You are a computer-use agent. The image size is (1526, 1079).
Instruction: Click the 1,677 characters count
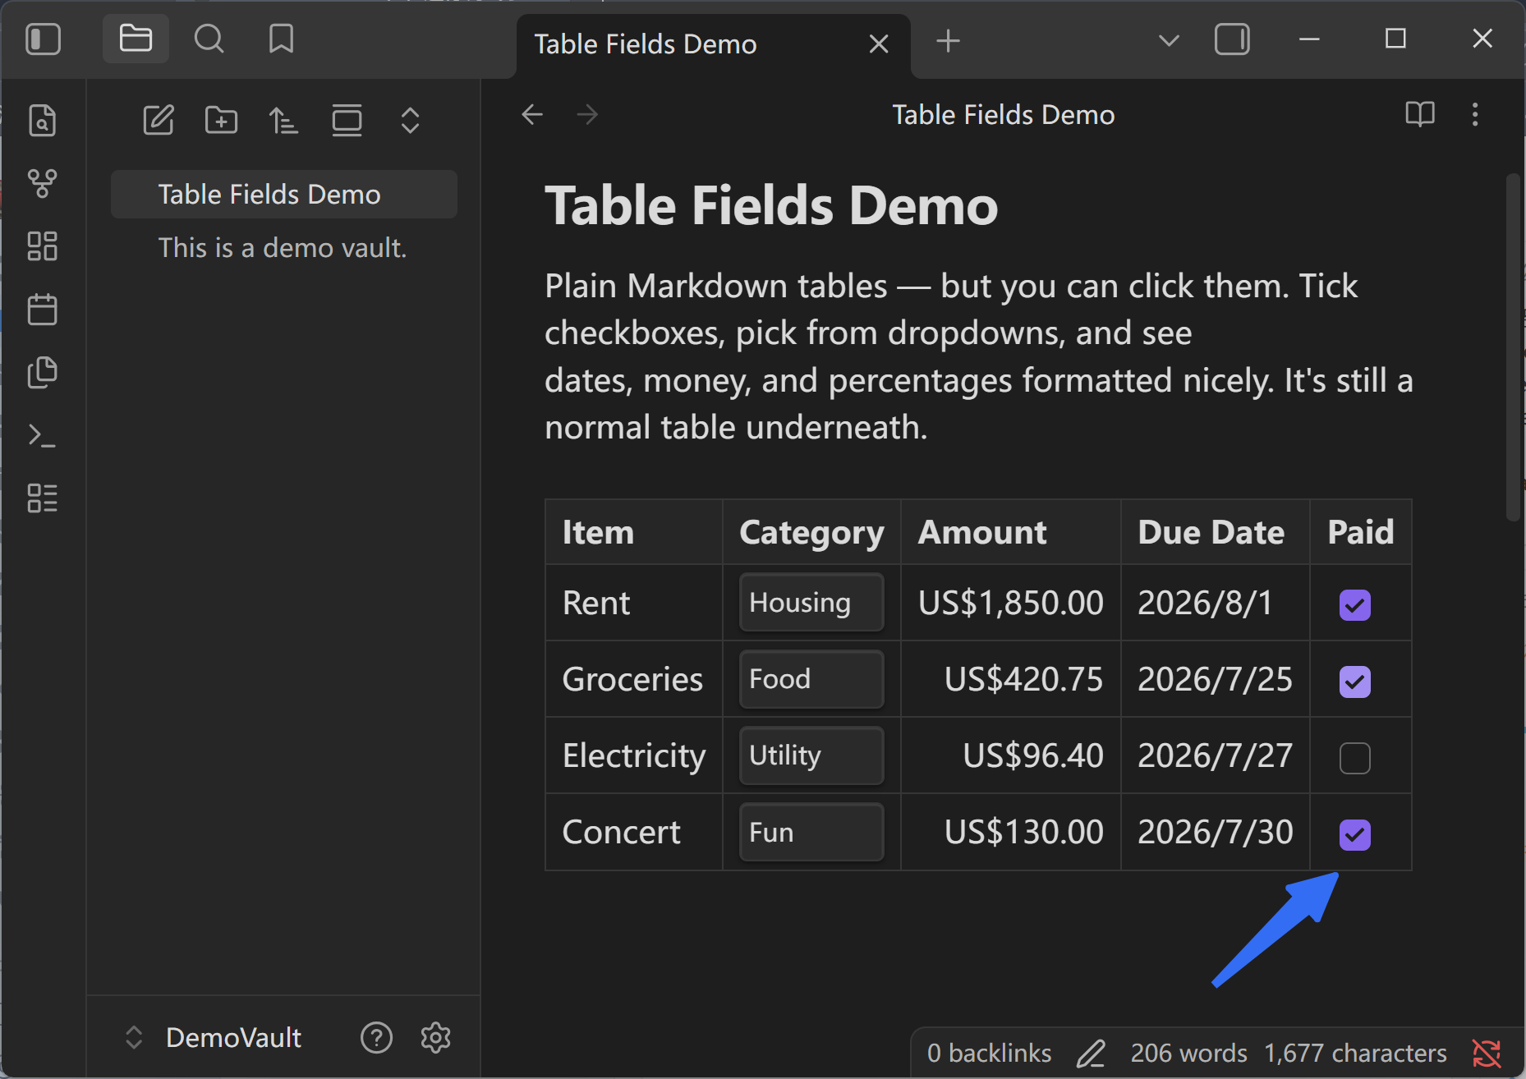point(1355,1054)
